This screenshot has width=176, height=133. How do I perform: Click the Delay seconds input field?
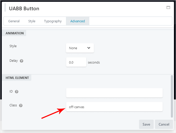[76, 62]
